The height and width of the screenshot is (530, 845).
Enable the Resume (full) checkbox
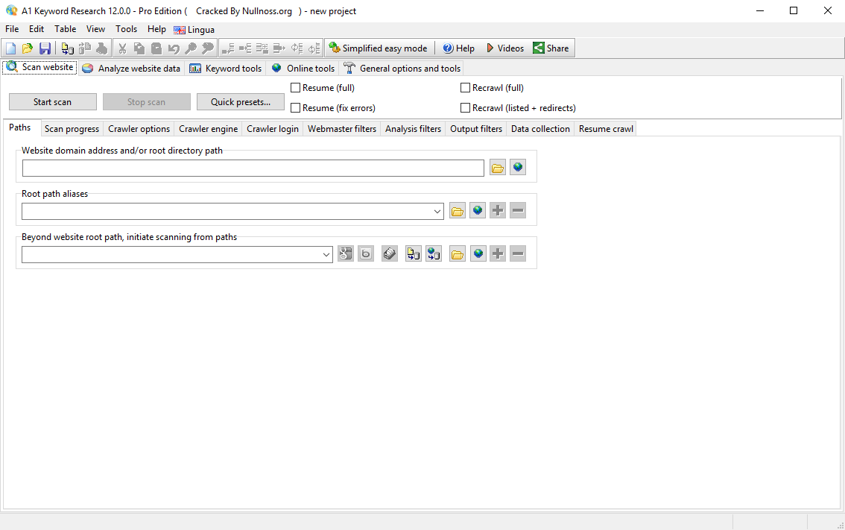[295, 87]
